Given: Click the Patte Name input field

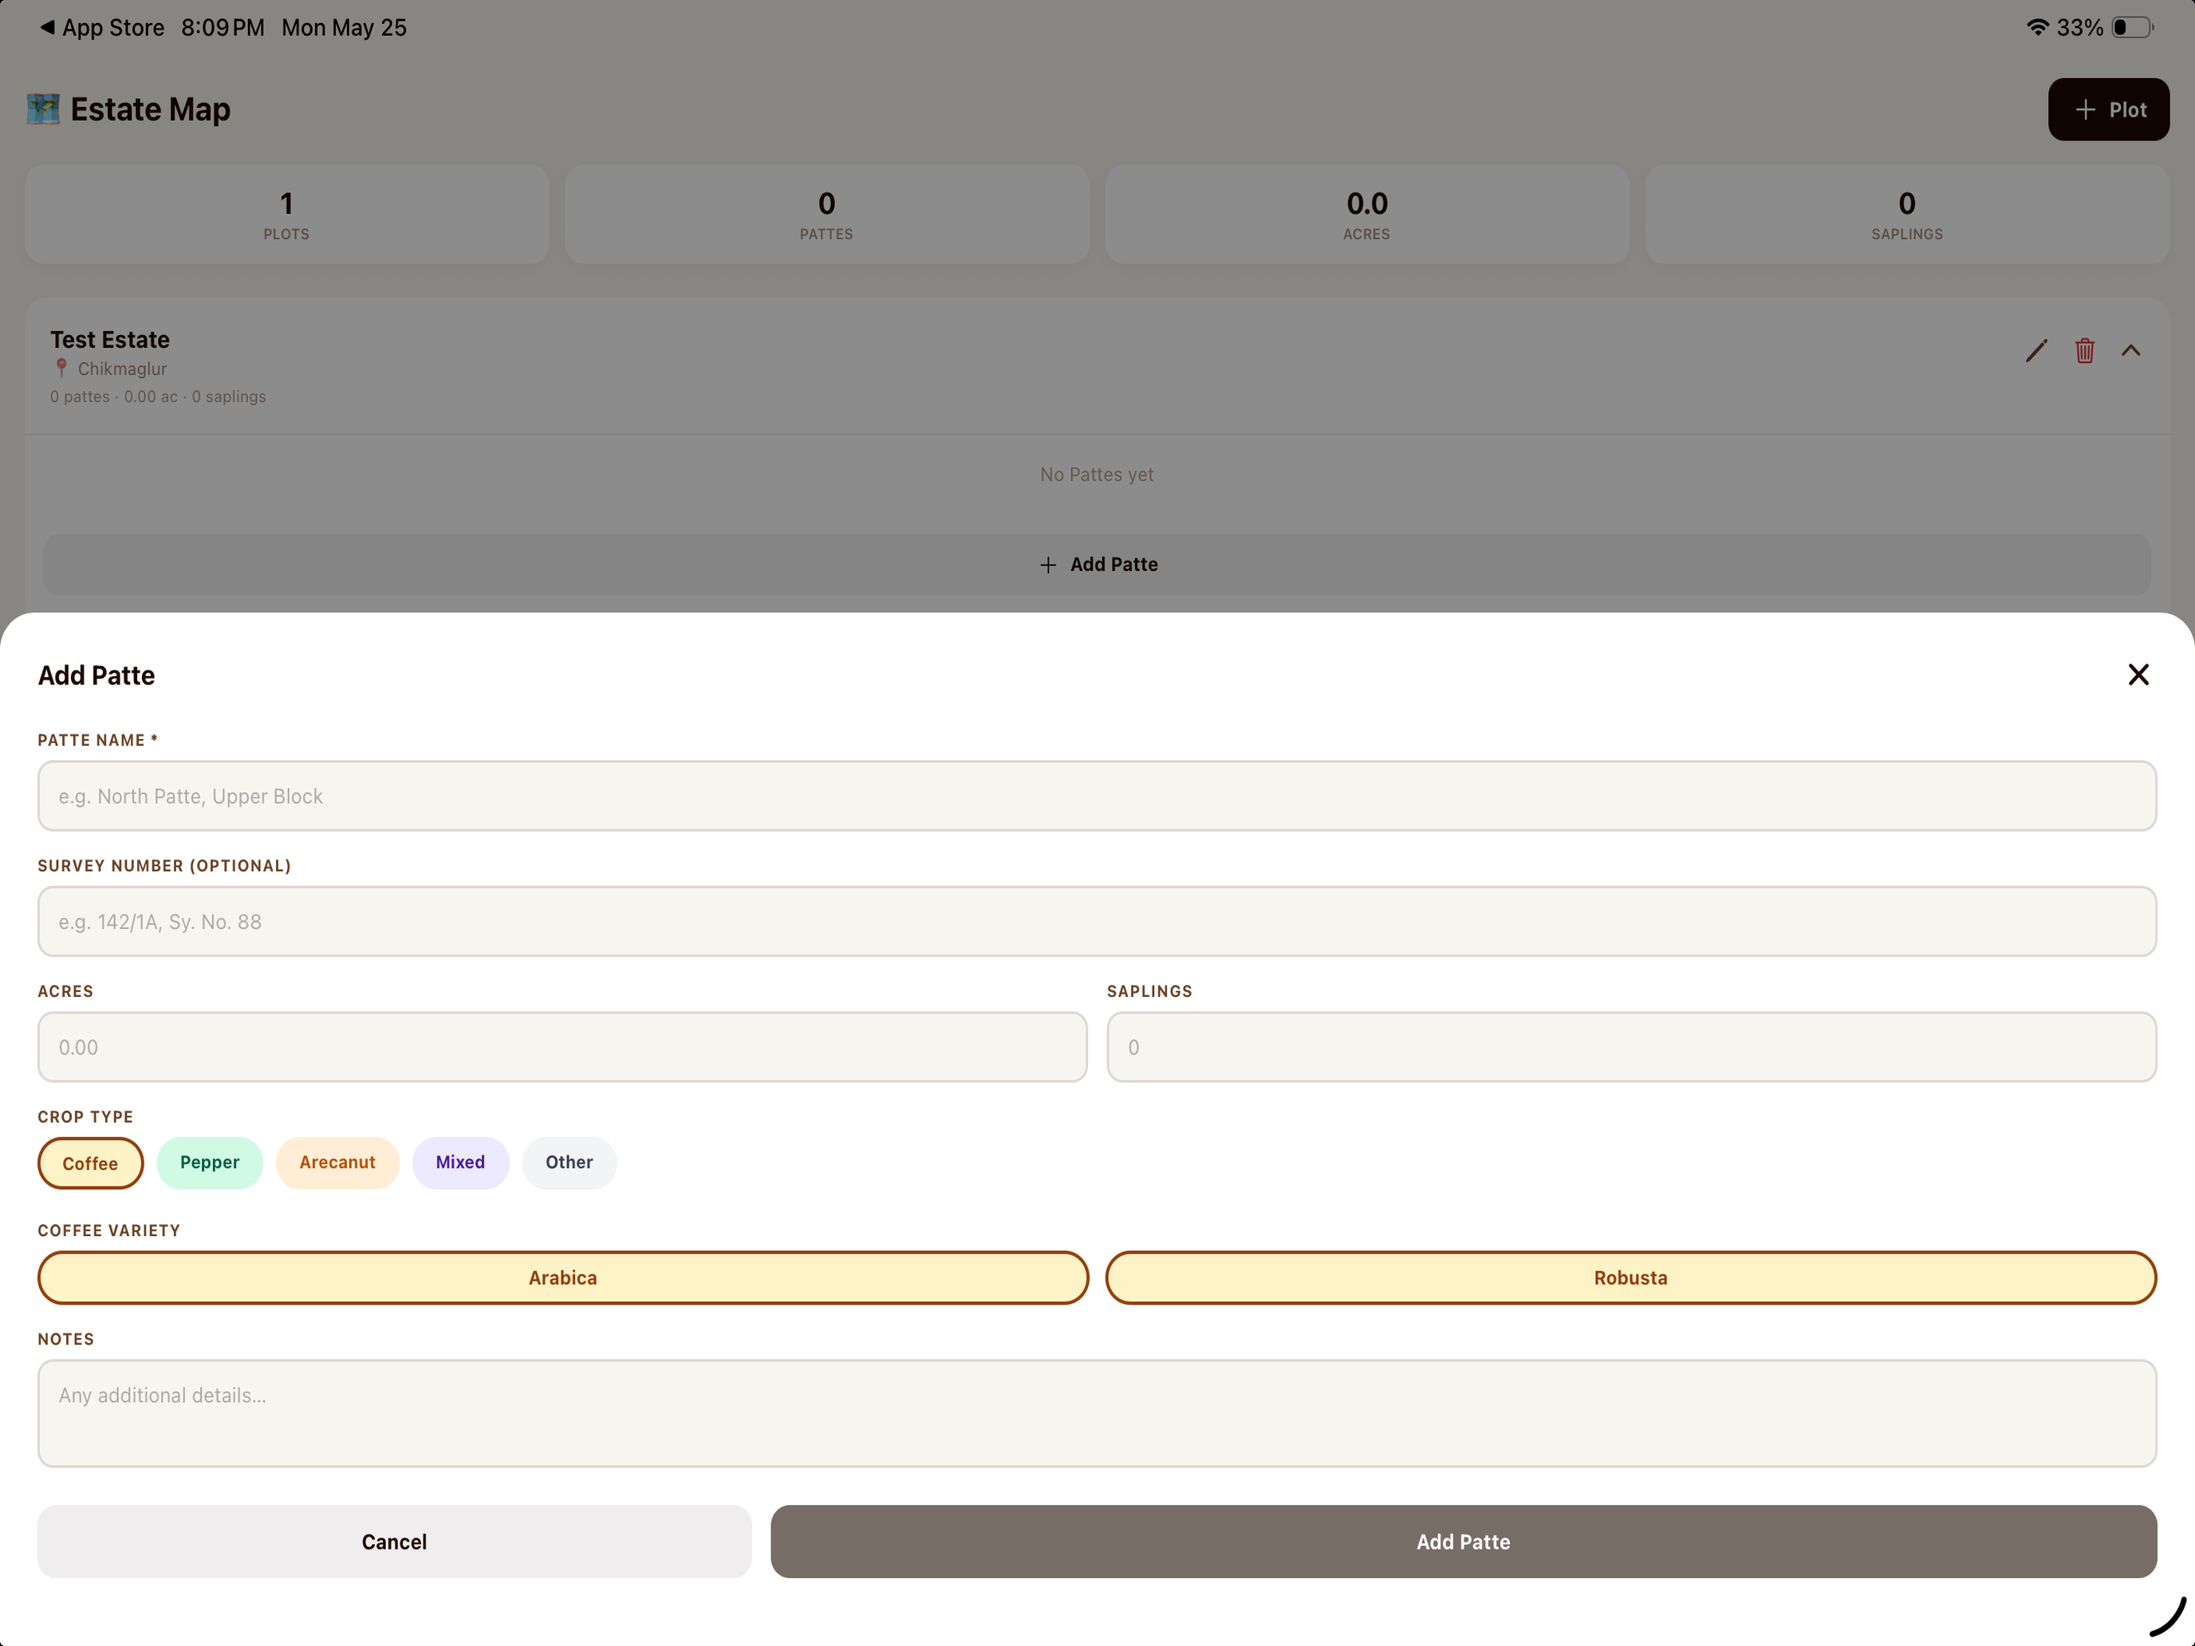Looking at the screenshot, I should [x=1097, y=796].
